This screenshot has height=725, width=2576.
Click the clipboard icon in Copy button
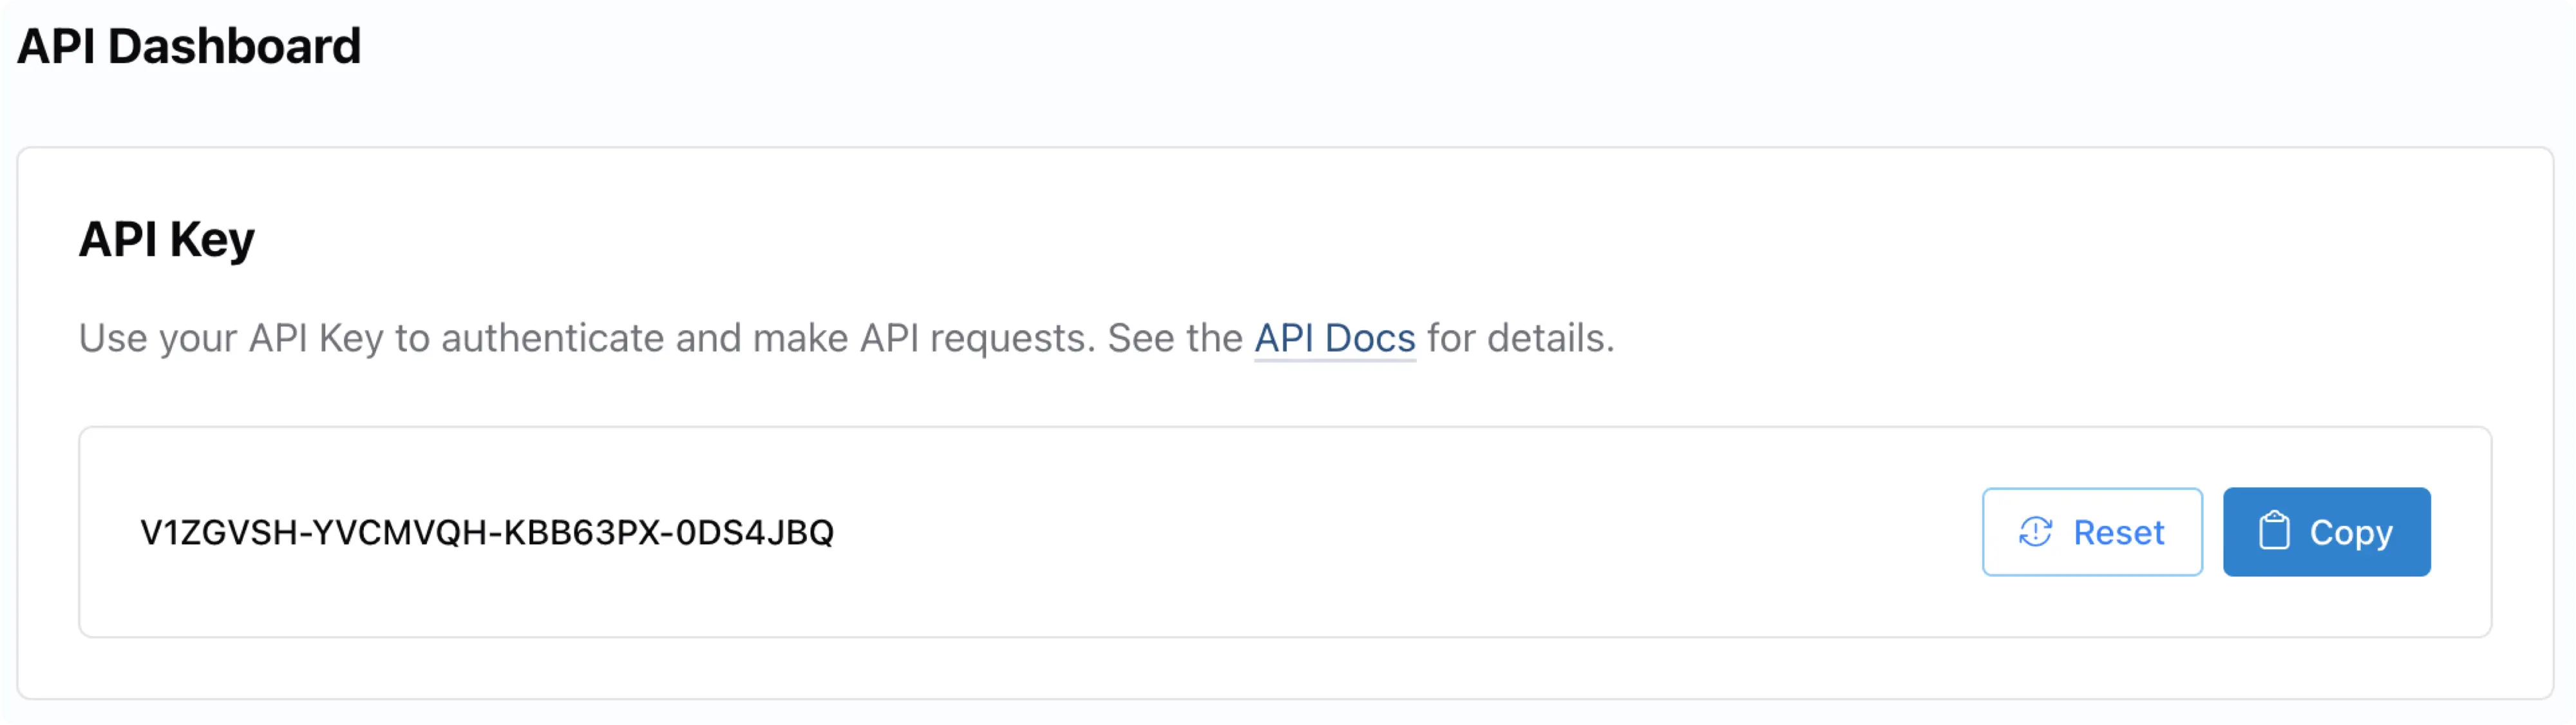(2274, 531)
